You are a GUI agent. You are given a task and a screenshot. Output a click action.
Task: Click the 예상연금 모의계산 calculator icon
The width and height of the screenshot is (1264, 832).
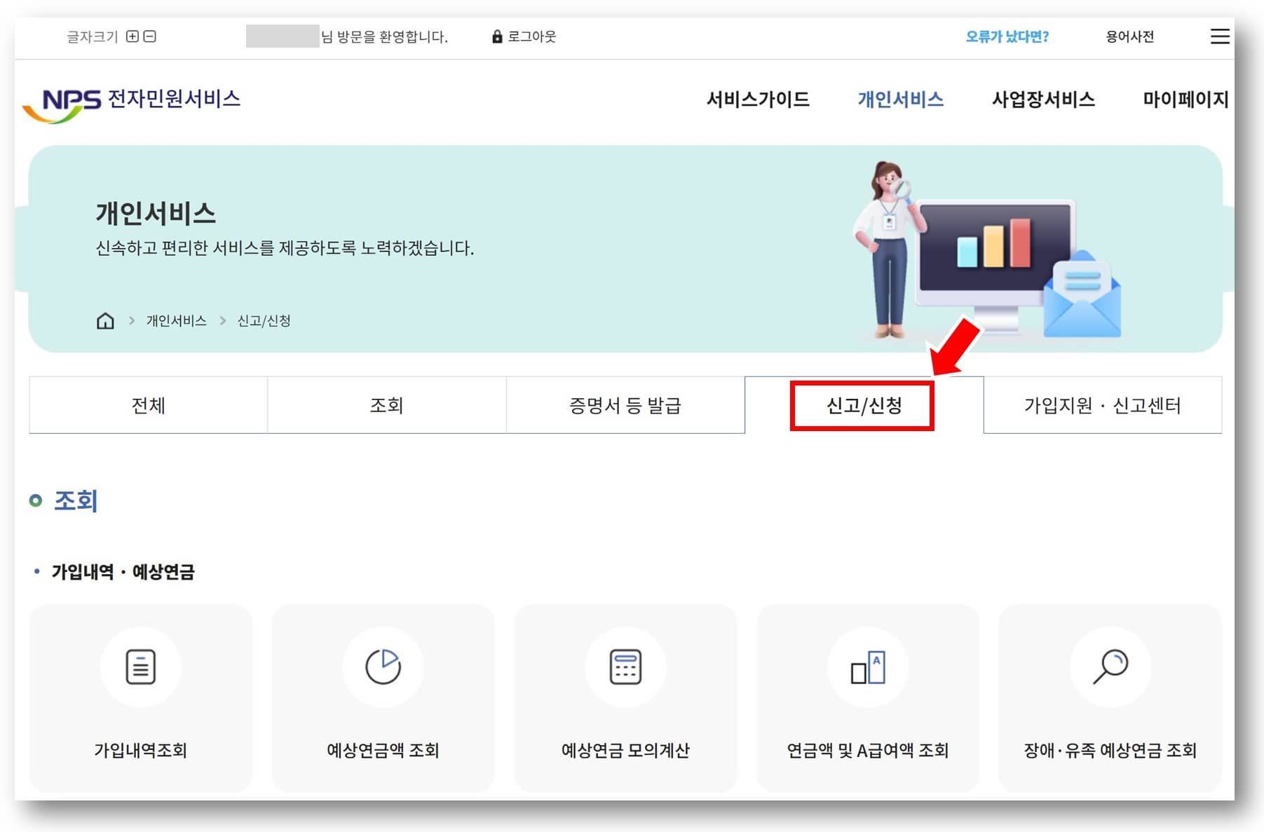point(625,667)
